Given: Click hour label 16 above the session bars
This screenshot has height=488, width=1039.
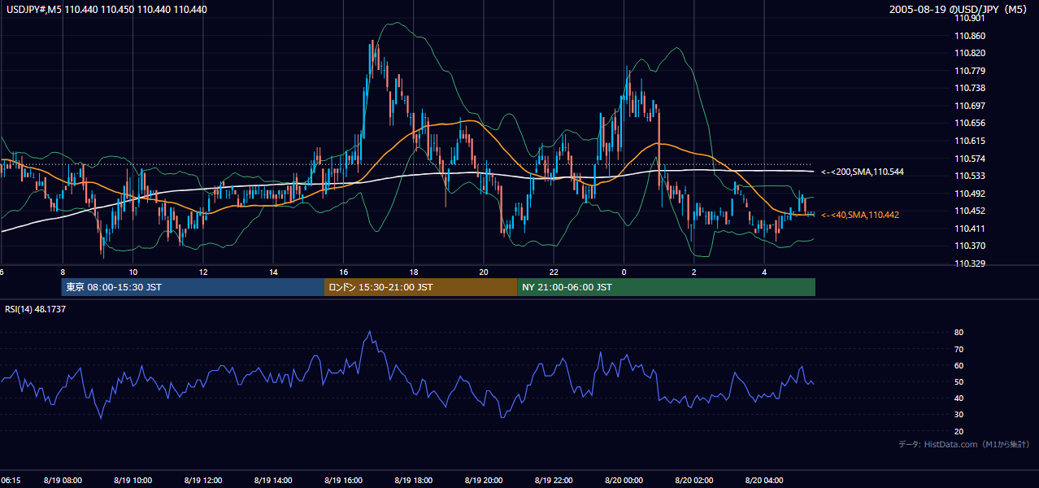Looking at the screenshot, I should (343, 272).
